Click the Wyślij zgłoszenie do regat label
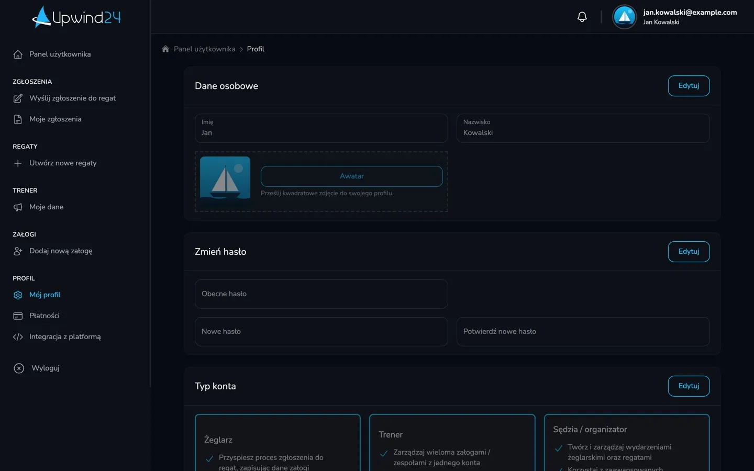The image size is (754, 471). click(73, 98)
